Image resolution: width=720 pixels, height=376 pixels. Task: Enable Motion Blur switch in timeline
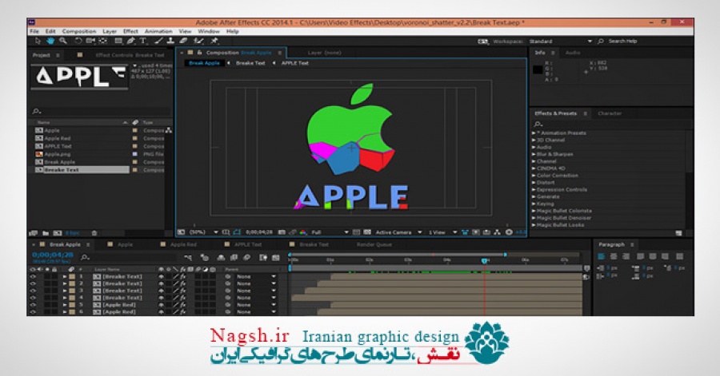tap(246, 258)
